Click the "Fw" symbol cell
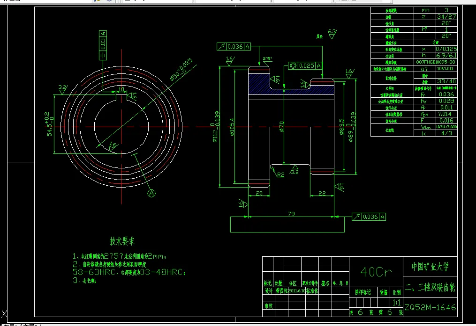Viewport: 476px width, 326px height. click(425, 101)
